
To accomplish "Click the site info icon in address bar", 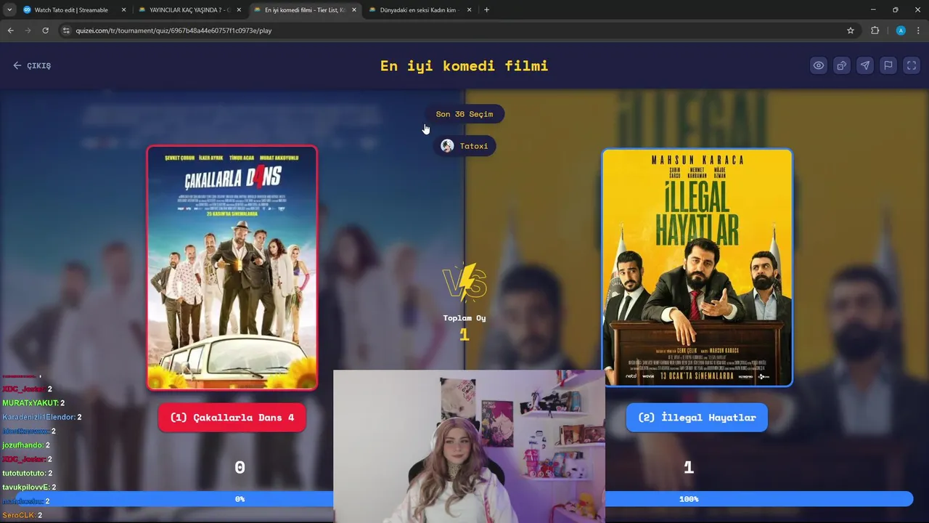I will 66,31.
